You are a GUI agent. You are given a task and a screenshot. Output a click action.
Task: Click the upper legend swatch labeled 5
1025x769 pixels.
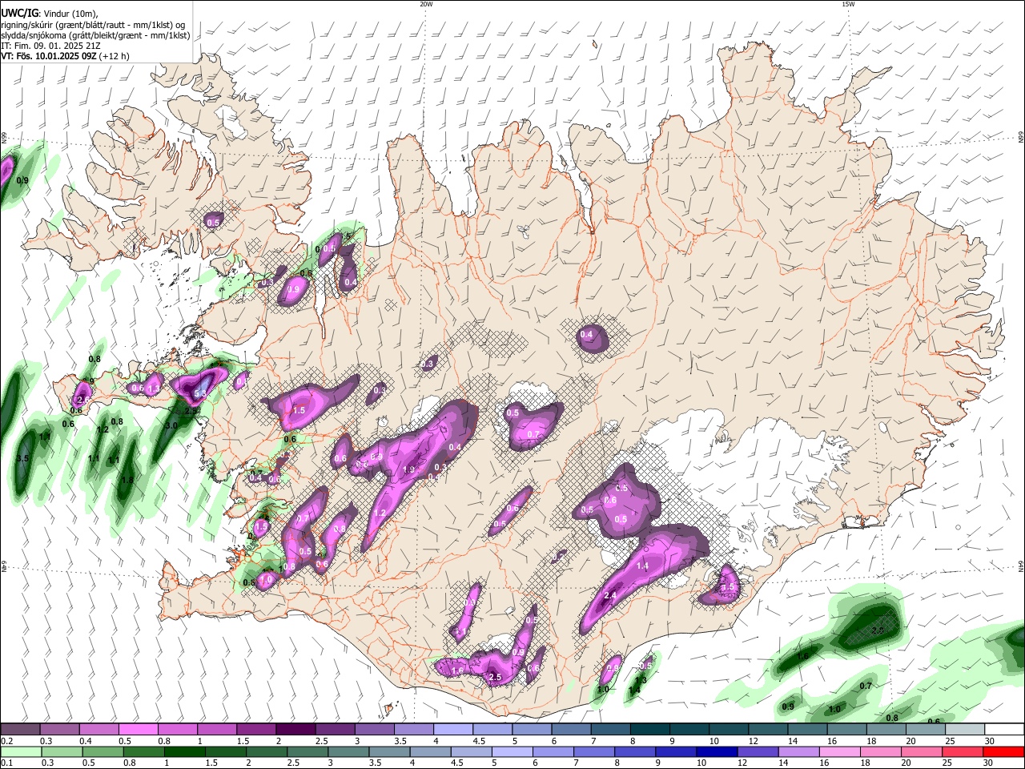531,730
